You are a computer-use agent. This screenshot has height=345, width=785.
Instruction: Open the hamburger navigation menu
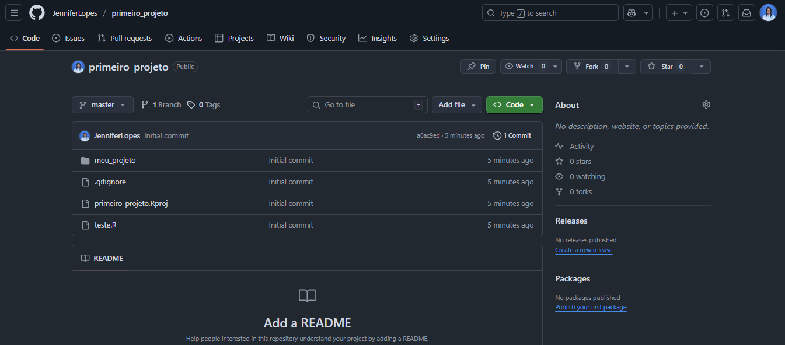15,13
